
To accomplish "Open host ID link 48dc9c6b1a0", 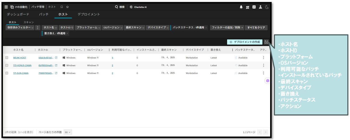I will 46,58.
